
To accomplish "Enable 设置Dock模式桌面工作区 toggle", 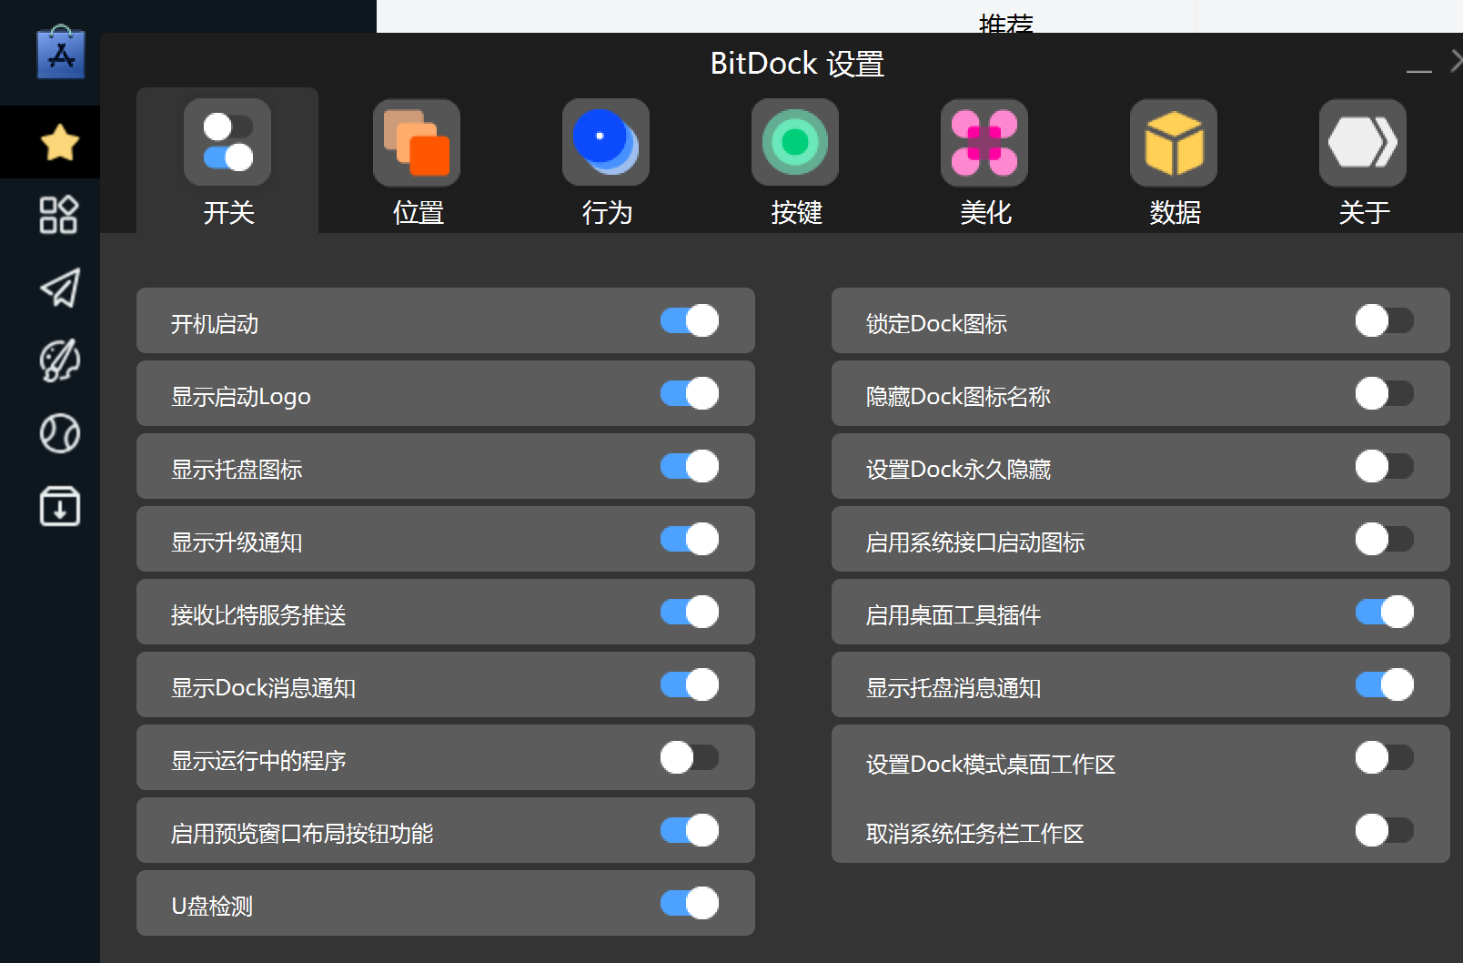I will (1385, 757).
